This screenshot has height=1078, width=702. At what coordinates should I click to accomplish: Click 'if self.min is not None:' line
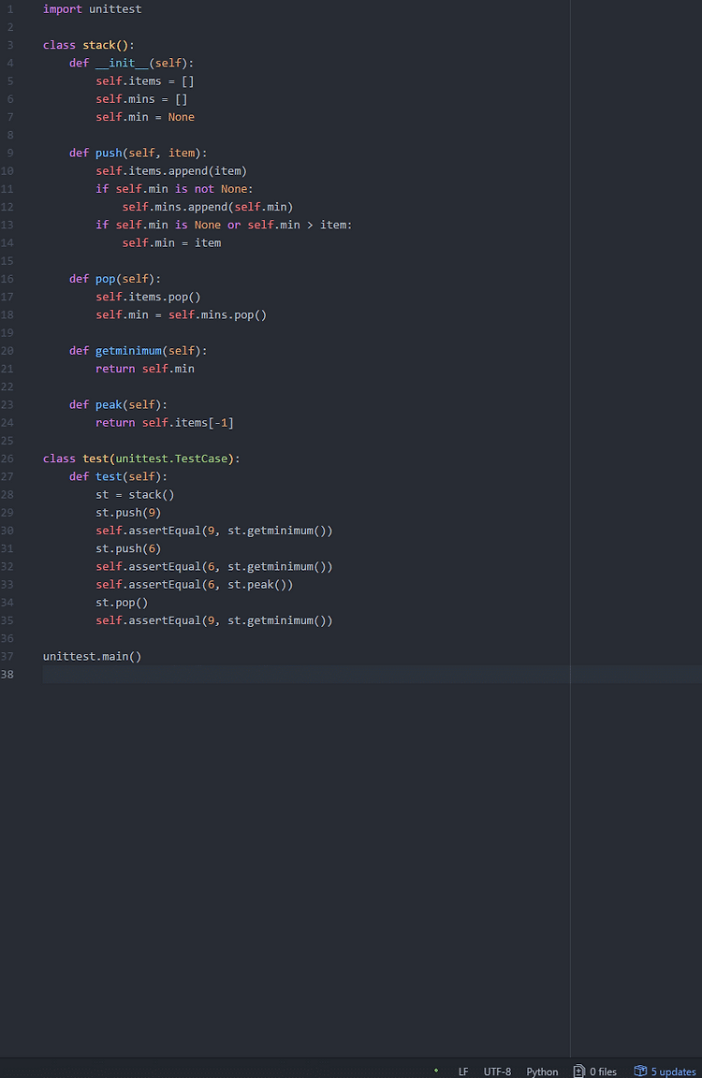point(175,188)
